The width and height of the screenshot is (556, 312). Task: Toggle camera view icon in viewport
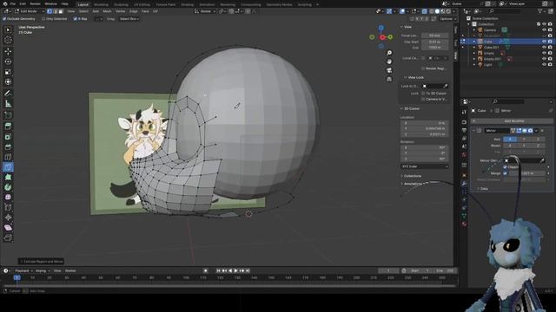tap(389, 70)
